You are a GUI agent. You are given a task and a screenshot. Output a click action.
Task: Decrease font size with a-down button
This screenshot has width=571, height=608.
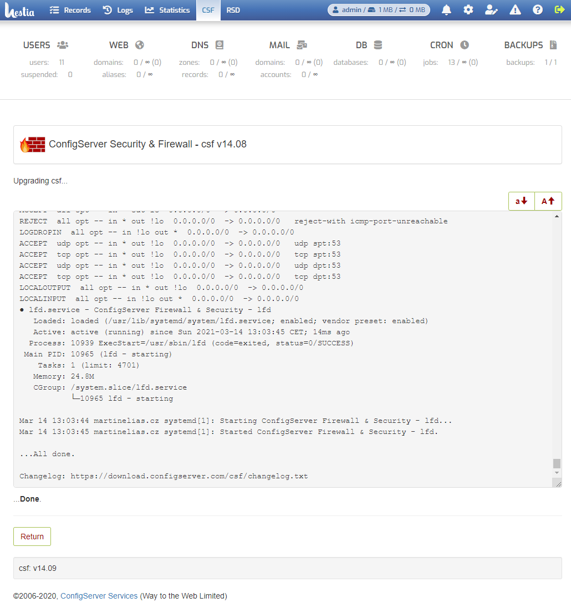point(521,201)
